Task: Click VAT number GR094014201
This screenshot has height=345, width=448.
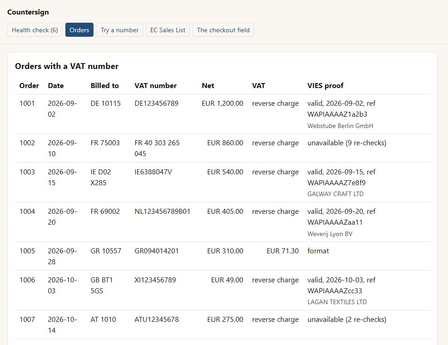Action: (x=157, y=251)
